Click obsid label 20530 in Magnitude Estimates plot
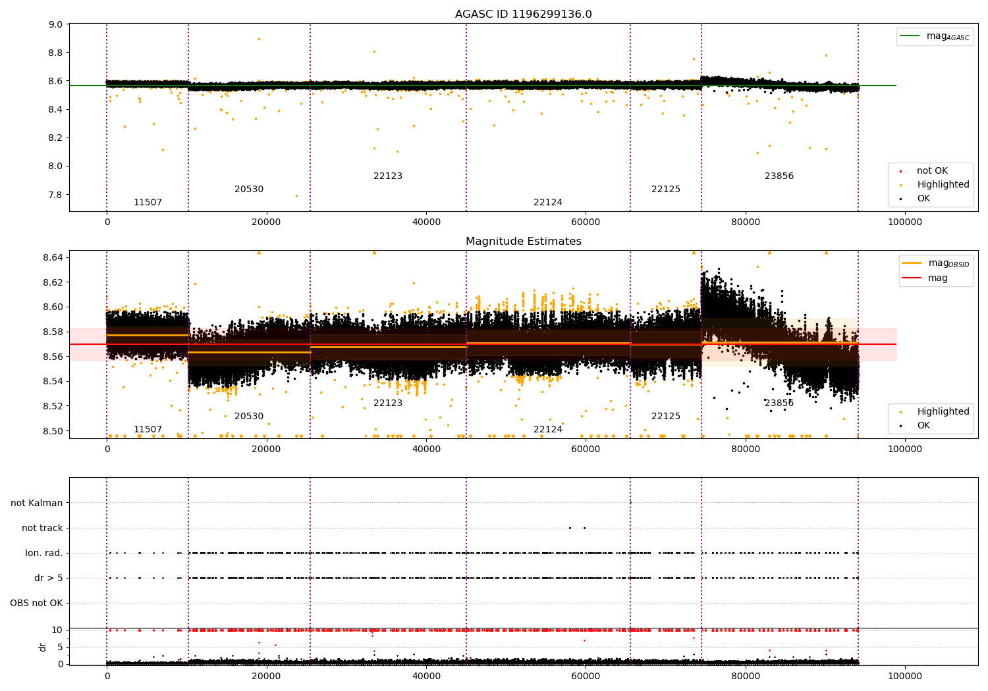This screenshot has width=988, height=691. pos(249,416)
